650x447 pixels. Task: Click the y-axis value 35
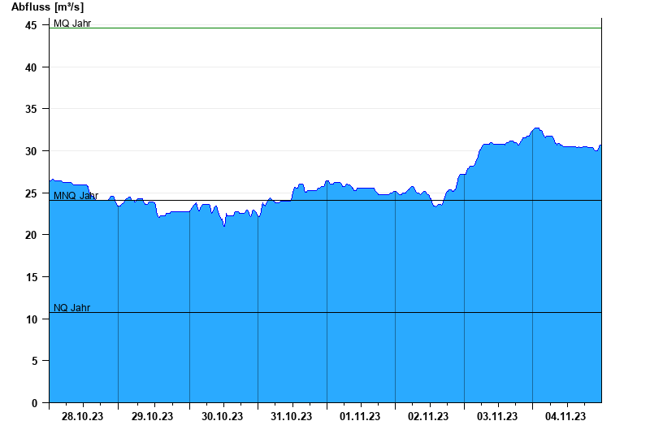coord(31,110)
